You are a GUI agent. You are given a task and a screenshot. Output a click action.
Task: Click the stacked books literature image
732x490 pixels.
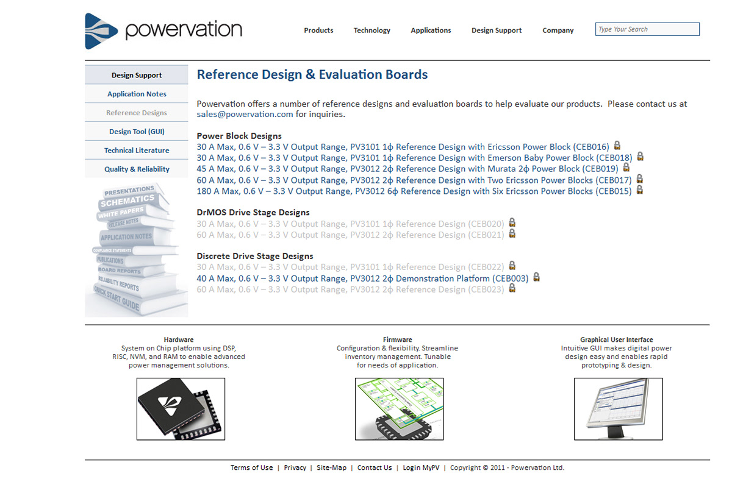137,249
